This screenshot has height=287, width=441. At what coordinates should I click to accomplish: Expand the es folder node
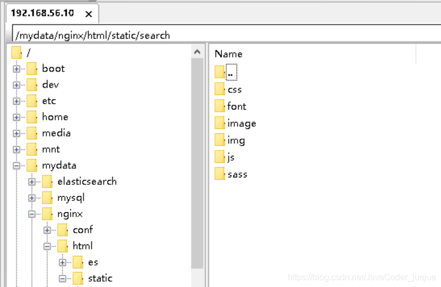(62, 262)
